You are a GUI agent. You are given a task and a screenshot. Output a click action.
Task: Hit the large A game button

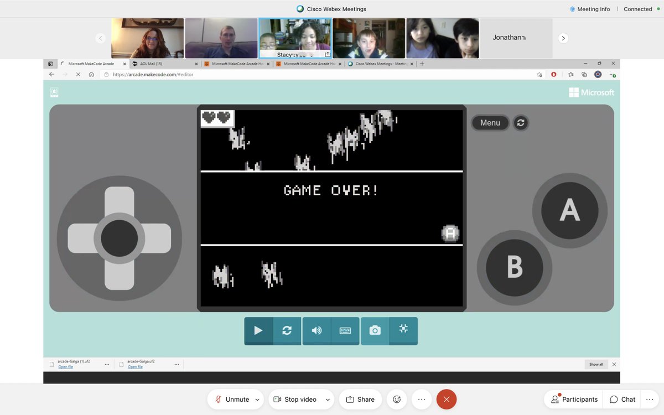569,210
